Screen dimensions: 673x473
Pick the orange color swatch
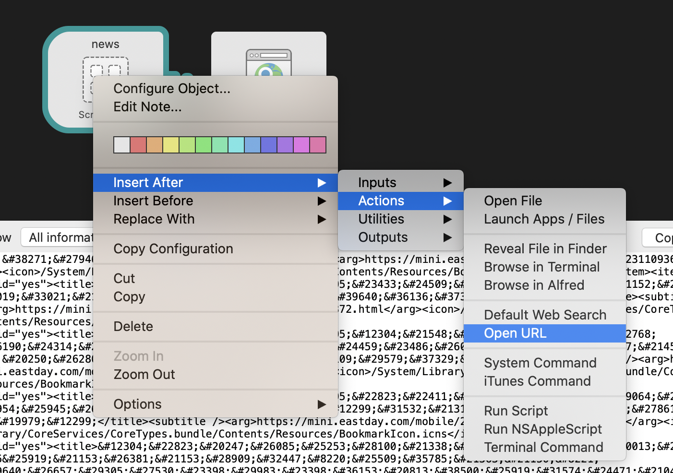click(155, 145)
